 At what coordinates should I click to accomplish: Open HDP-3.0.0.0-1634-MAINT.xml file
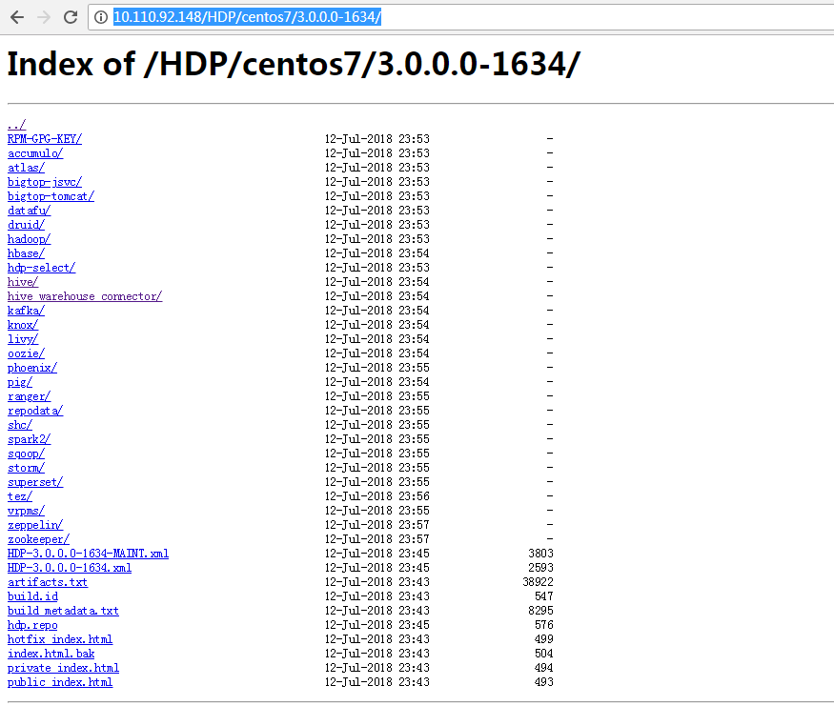tap(89, 554)
